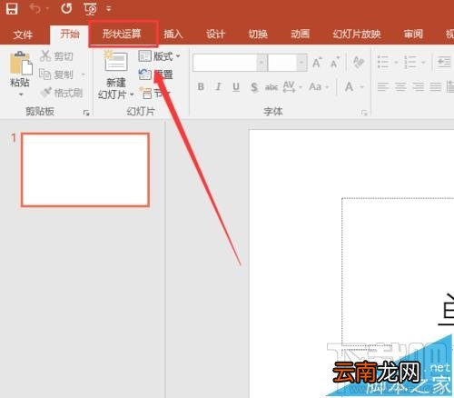Screen dimensions: 454x398
Task: Justify text alignment
Action: coord(436,87)
